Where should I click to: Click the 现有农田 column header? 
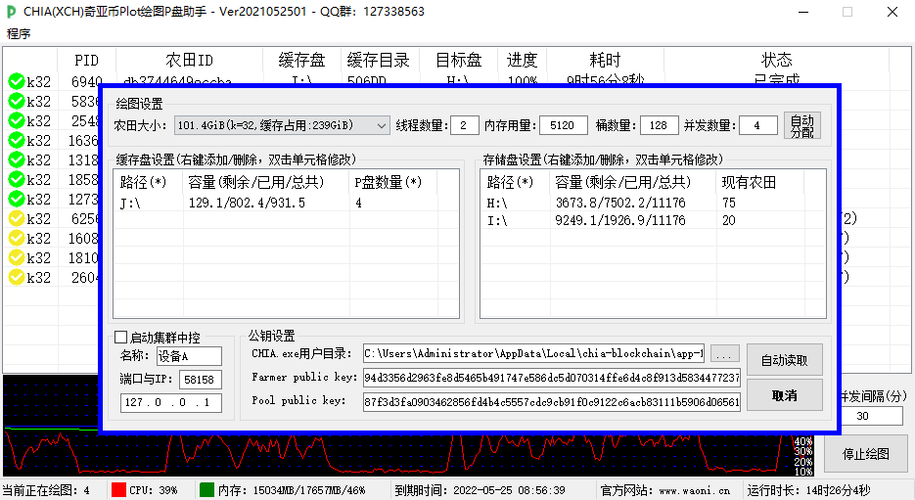[x=759, y=183]
